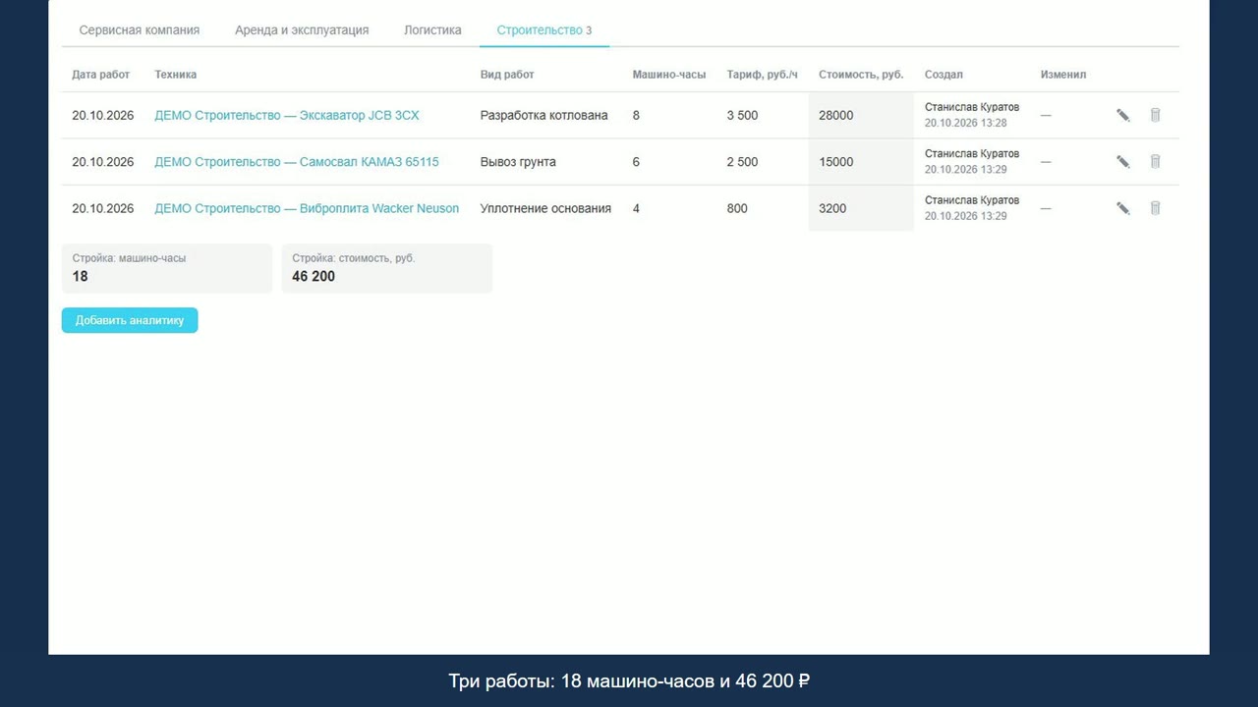This screenshot has width=1258, height=707.
Task: Click the Стройка: машино-часы summary card
Action: [x=167, y=268]
